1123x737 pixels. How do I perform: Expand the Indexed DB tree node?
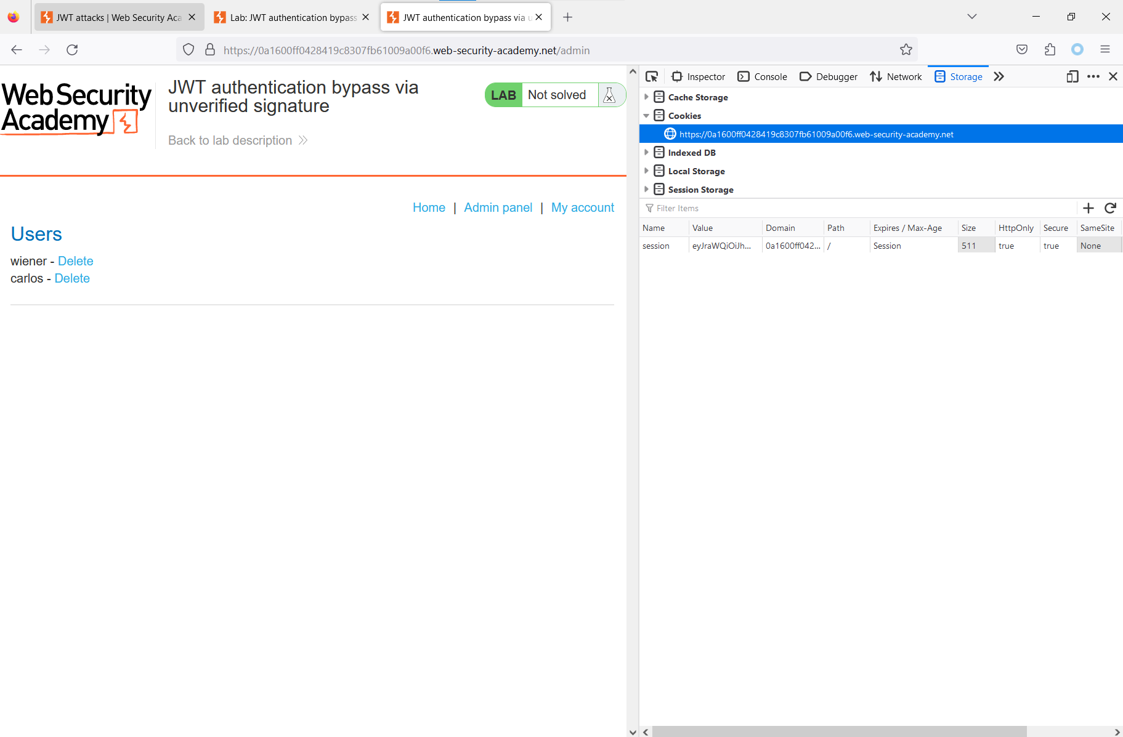pyautogui.click(x=646, y=152)
